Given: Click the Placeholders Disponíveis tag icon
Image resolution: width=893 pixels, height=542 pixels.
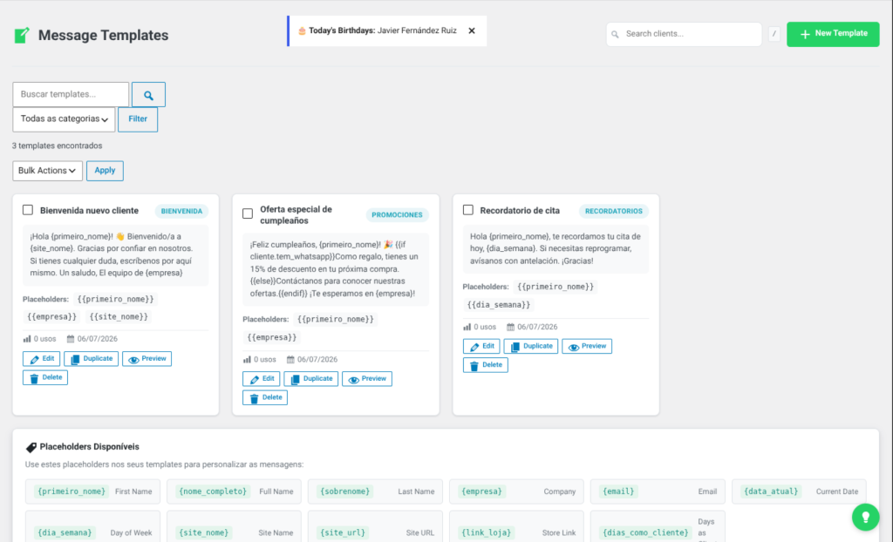Looking at the screenshot, I should (31, 448).
